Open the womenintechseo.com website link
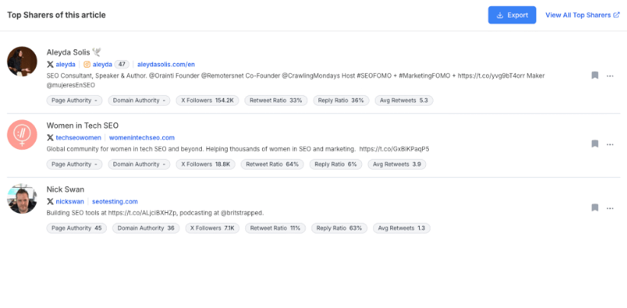 142,138
